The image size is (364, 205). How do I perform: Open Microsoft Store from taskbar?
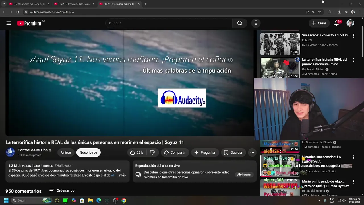82,200
